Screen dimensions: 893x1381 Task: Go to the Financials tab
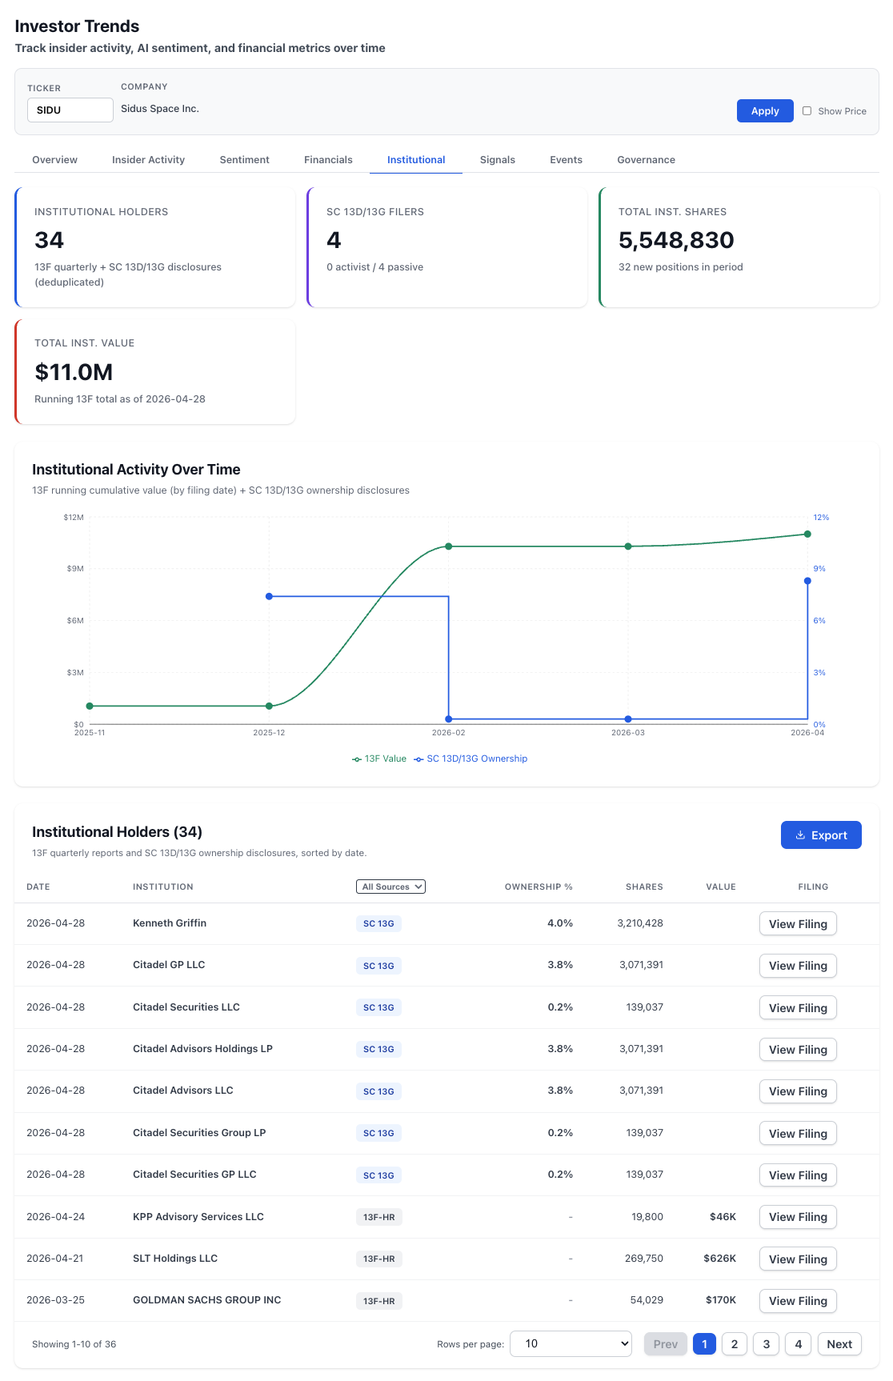click(328, 160)
